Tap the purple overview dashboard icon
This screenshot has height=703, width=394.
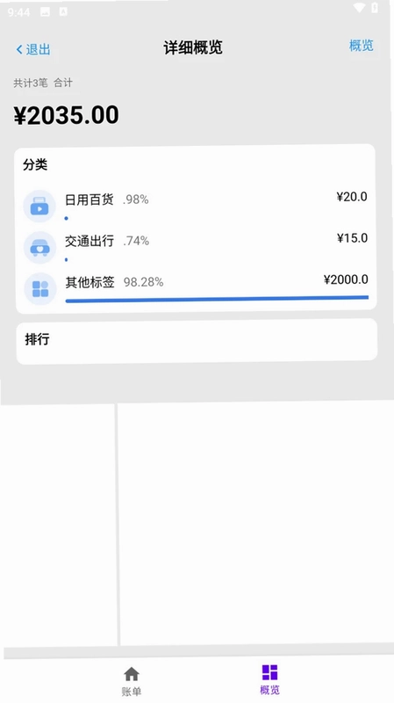click(x=269, y=672)
